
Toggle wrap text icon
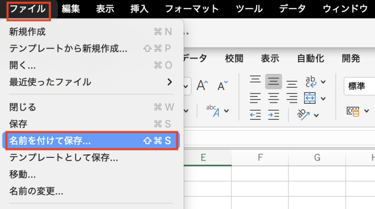tap(311, 82)
